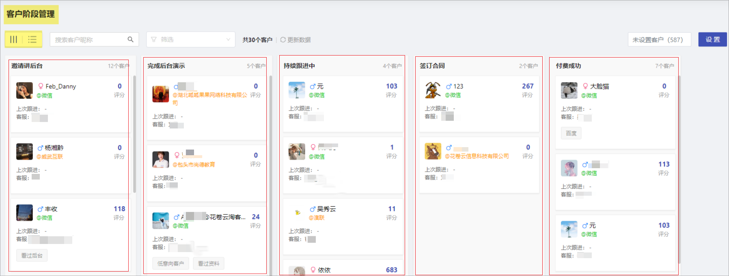Click the score 267 on the 123 card
The image size is (729, 276).
coord(528,86)
